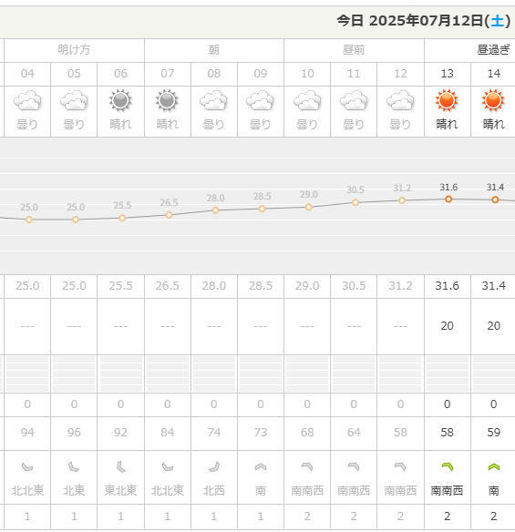This screenshot has height=532, width=515.
Task: Select the 明け方 time period header
Action: tap(74, 50)
